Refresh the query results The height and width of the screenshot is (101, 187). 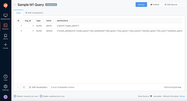coord(141,5)
